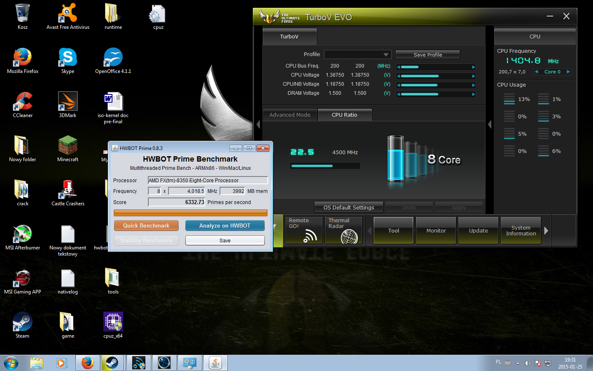Viewport: 593px width, 371px height.
Task: Select the MSI Gaming APP shortcut
Action: 23,281
